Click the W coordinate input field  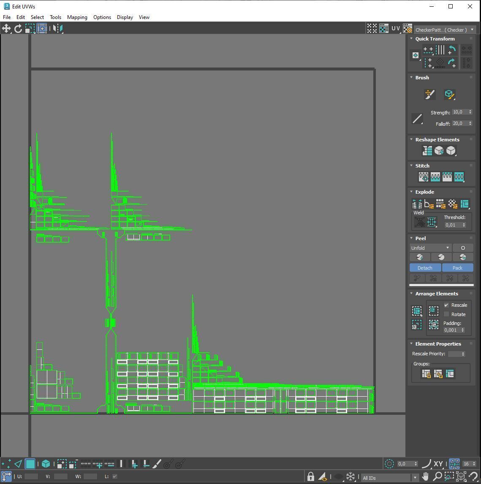90,476
